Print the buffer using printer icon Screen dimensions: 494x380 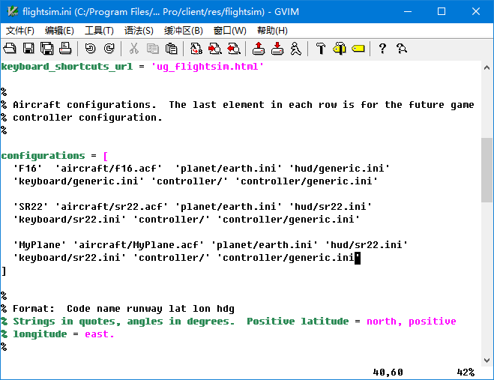[x=65, y=49]
